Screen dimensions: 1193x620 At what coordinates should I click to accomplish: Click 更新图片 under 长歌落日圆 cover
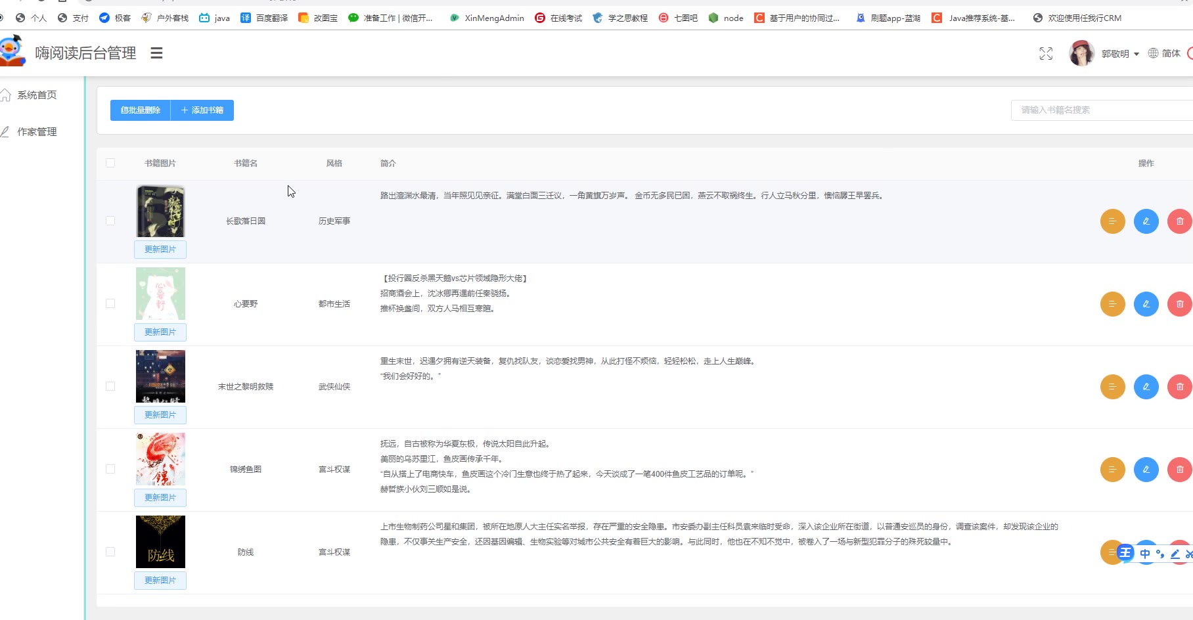(160, 250)
